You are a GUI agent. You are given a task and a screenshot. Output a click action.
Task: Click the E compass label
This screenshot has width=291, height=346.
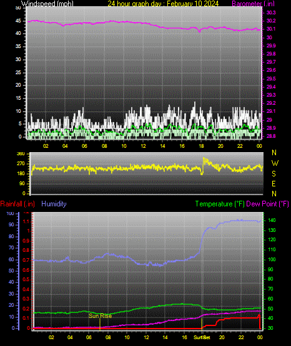[274, 183]
